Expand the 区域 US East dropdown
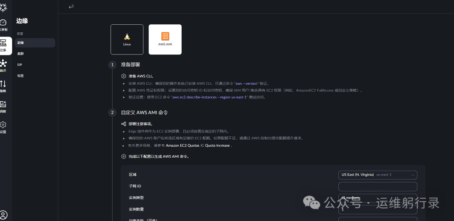This screenshot has height=221, width=454. 377,175
